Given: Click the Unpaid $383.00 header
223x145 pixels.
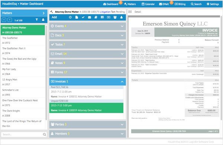Looking at the screenshot, I should (x=86, y=101).
